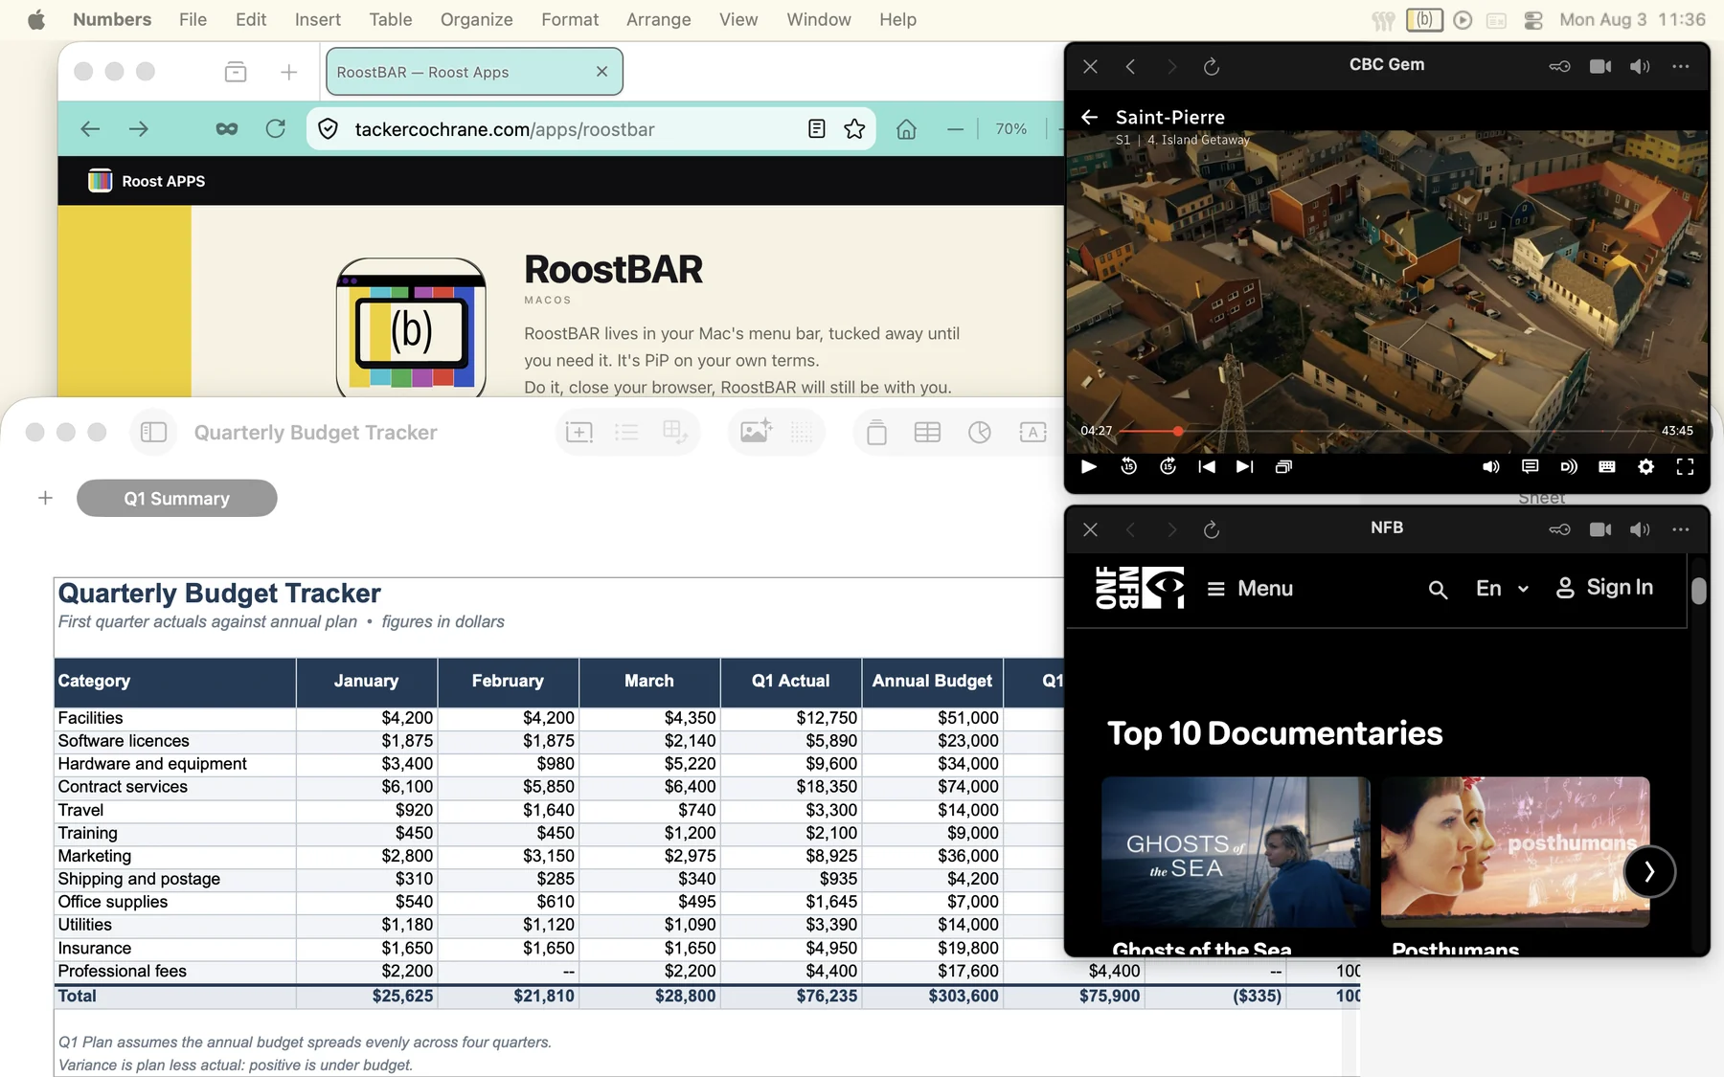
Task: Return from Saint-Pierre with the back arrow
Action: coord(1089,117)
